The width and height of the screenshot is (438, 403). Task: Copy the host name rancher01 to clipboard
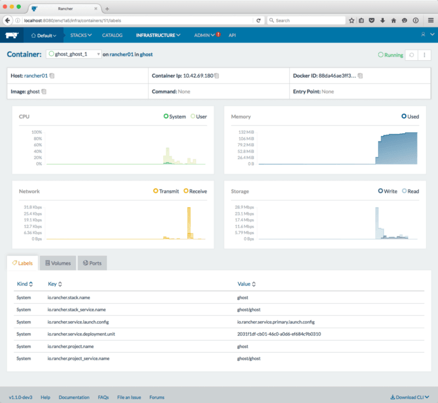[x=52, y=76]
